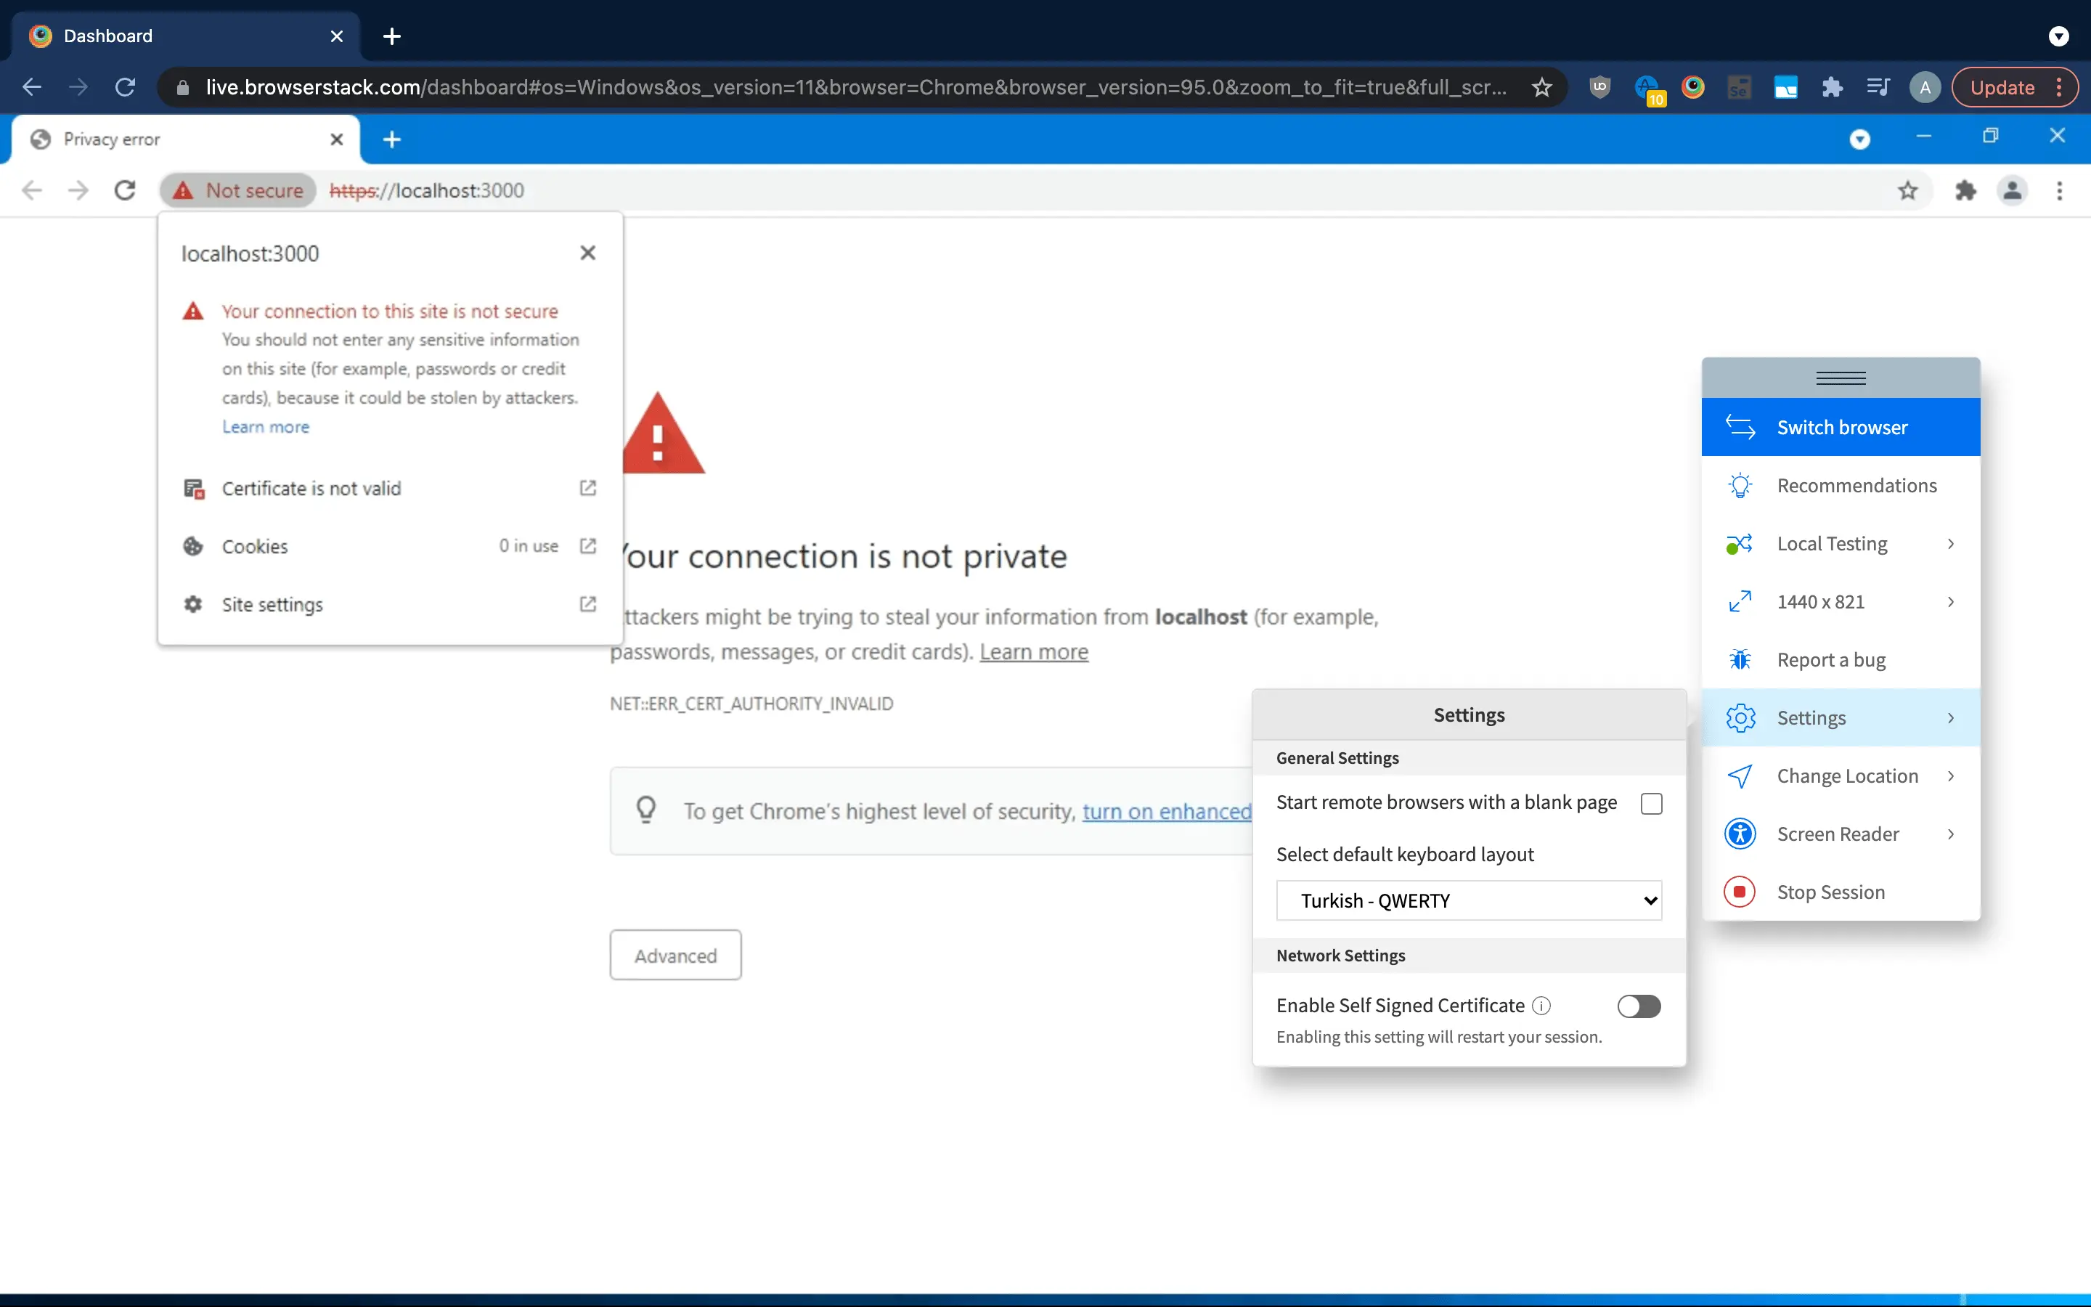
Task: Open the Turkish - QWERTY keyboard layout dropdown
Action: pos(1468,900)
